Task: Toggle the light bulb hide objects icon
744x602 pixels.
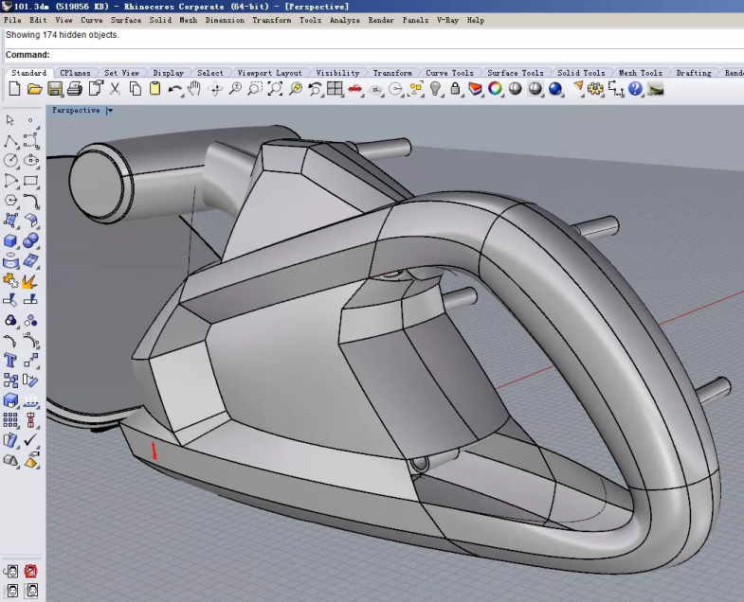Action: (435, 89)
